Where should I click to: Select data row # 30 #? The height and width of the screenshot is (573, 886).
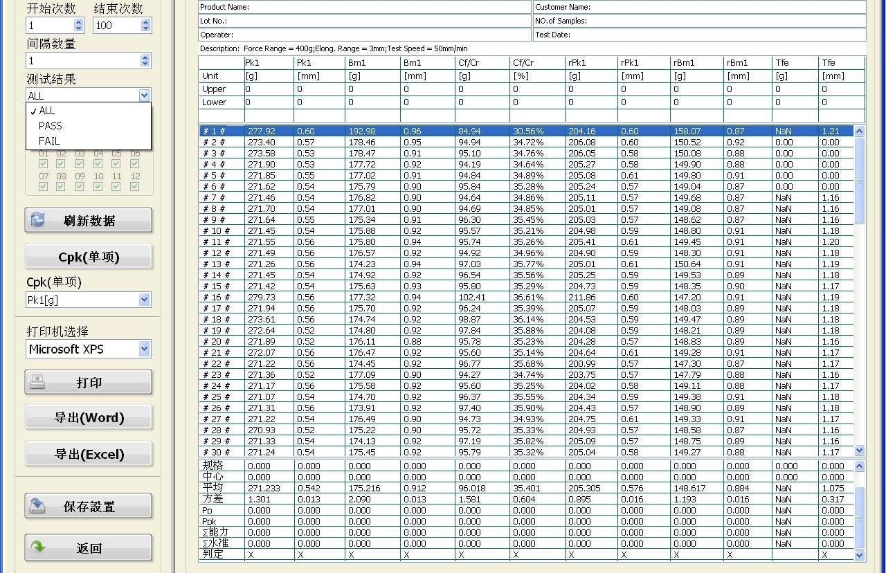click(526, 452)
